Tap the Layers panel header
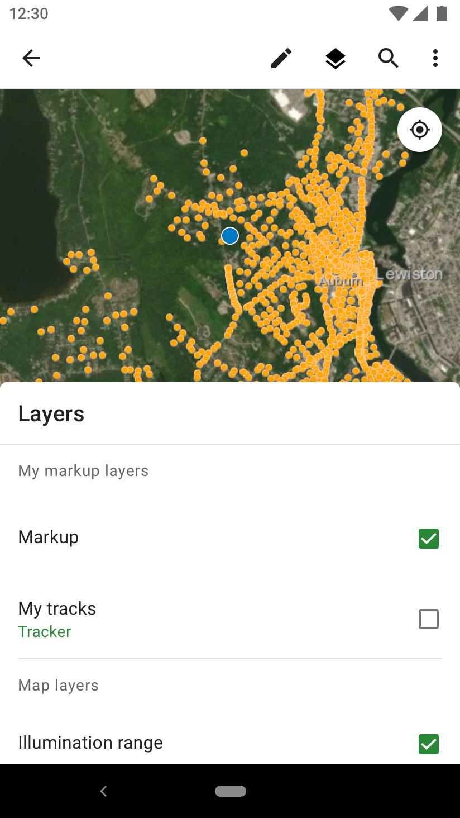The width and height of the screenshot is (460, 818). click(x=51, y=414)
